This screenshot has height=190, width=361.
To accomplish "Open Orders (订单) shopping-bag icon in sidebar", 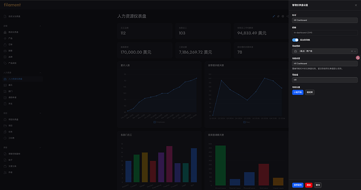I will (5, 44).
